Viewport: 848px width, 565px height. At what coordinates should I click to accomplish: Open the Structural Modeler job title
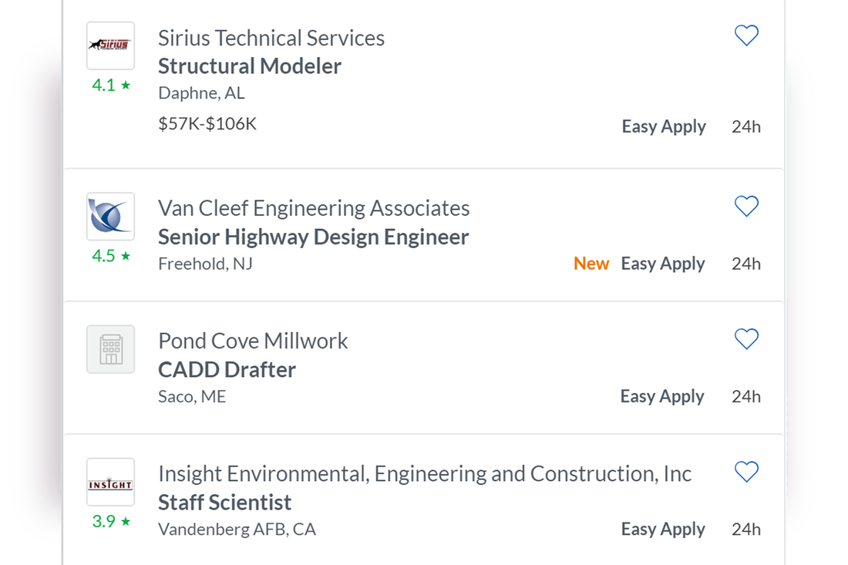pos(249,66)
